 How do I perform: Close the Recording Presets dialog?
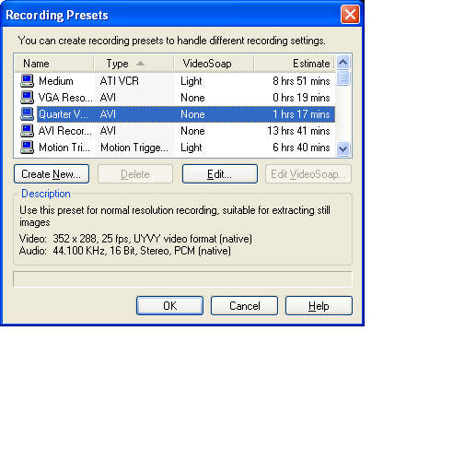pyautogui.click(x=350, y=15)
